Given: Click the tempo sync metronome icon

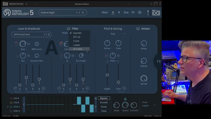Looking at the screenshot, I should coord(125,99).
